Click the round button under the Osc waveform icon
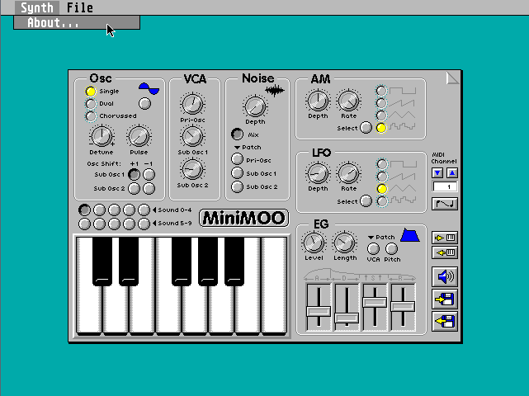The height and width of the screenshot is (396, 529). point(144,104)
